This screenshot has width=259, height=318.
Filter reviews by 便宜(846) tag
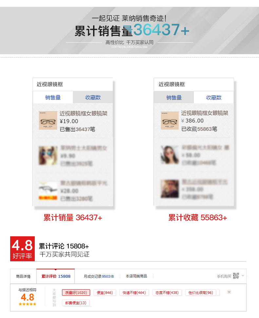coord(105,293)
